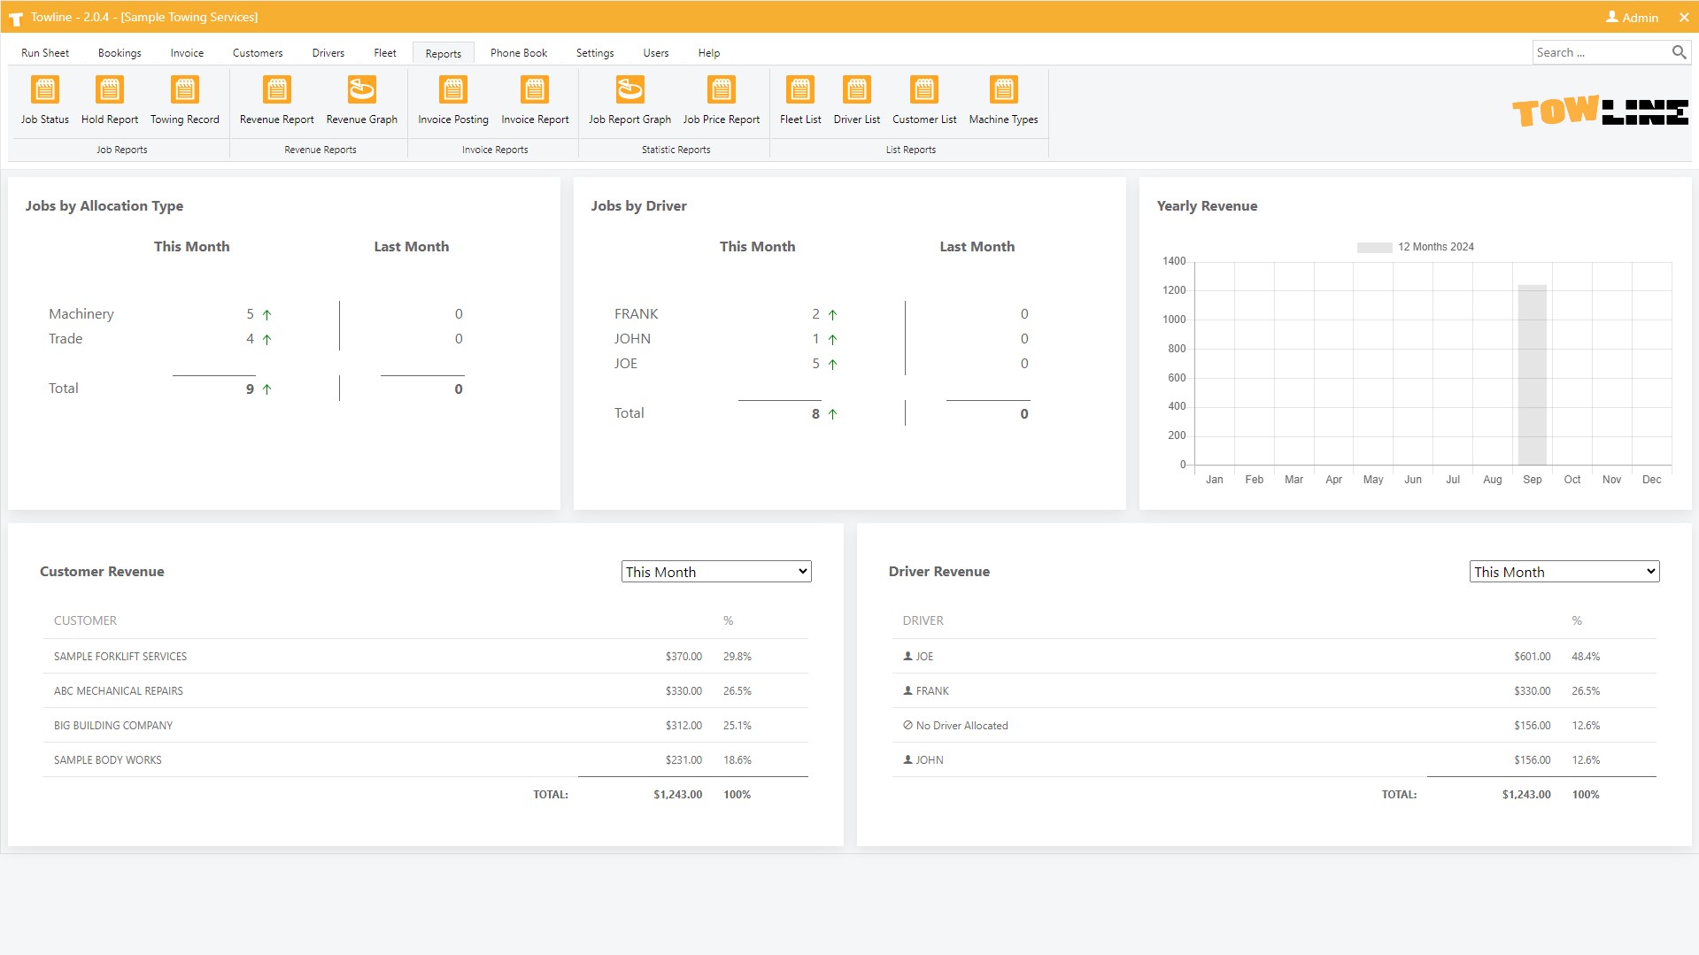Click the Driver List icon
Image resolution: width=1699 pixels, height=955 pixels.
[856, 90]
